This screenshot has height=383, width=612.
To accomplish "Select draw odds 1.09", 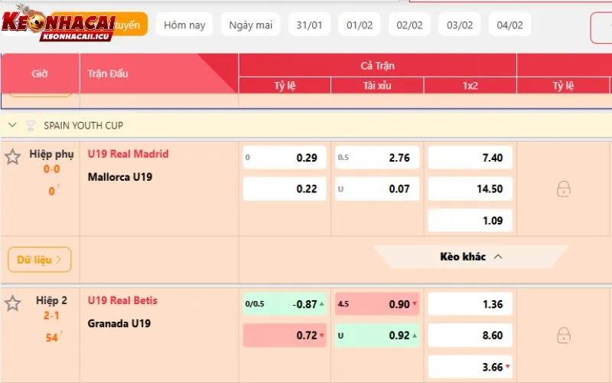I will [x=470, y=221].
